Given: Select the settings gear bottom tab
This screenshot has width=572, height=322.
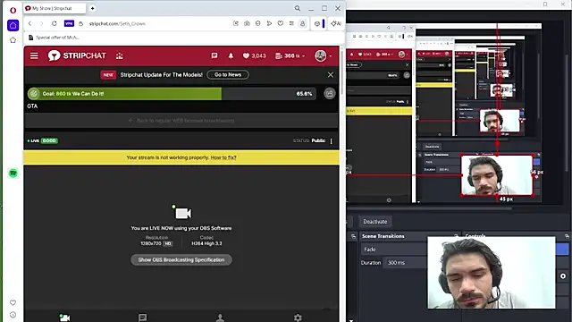Looking at the screenshot, I should (x=298, y=318).
